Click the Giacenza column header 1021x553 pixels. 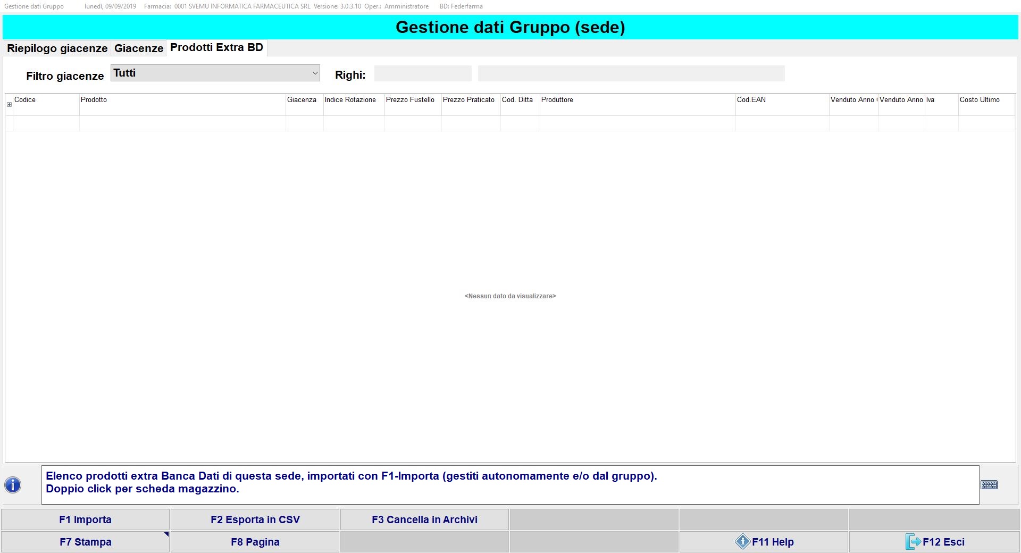pyautogui.click(x=304, y=100)
